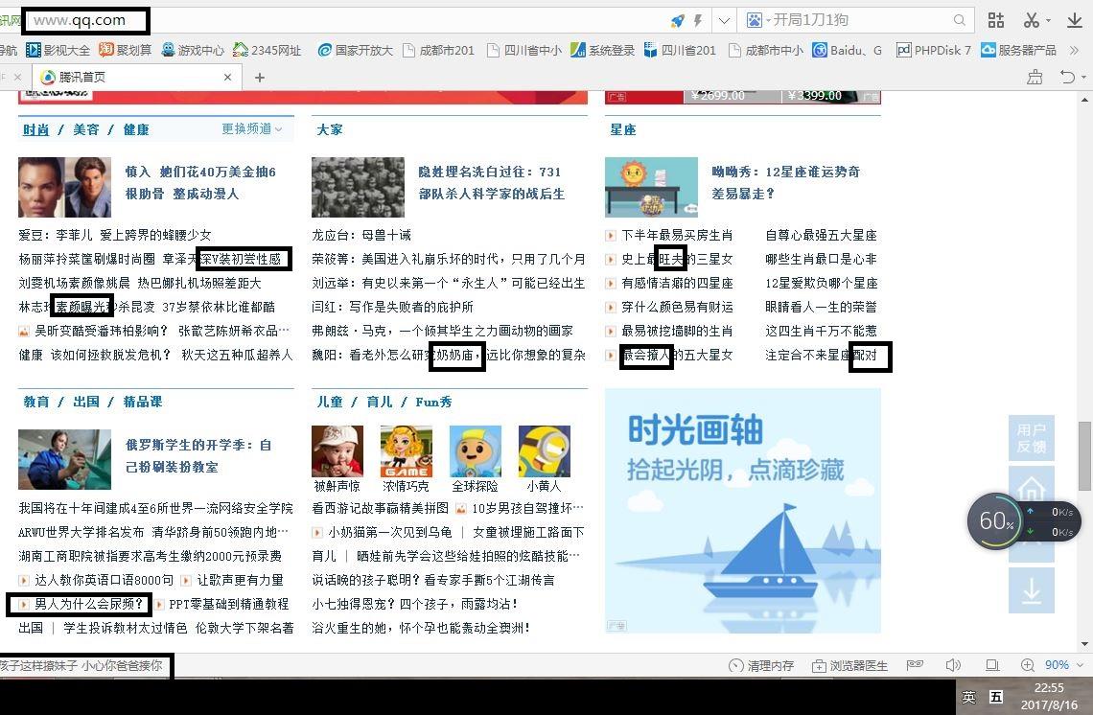Viewport: 1093px width, 715px height.
Task: Open the PHPDisk 7 bookmark
Action: 934,50
